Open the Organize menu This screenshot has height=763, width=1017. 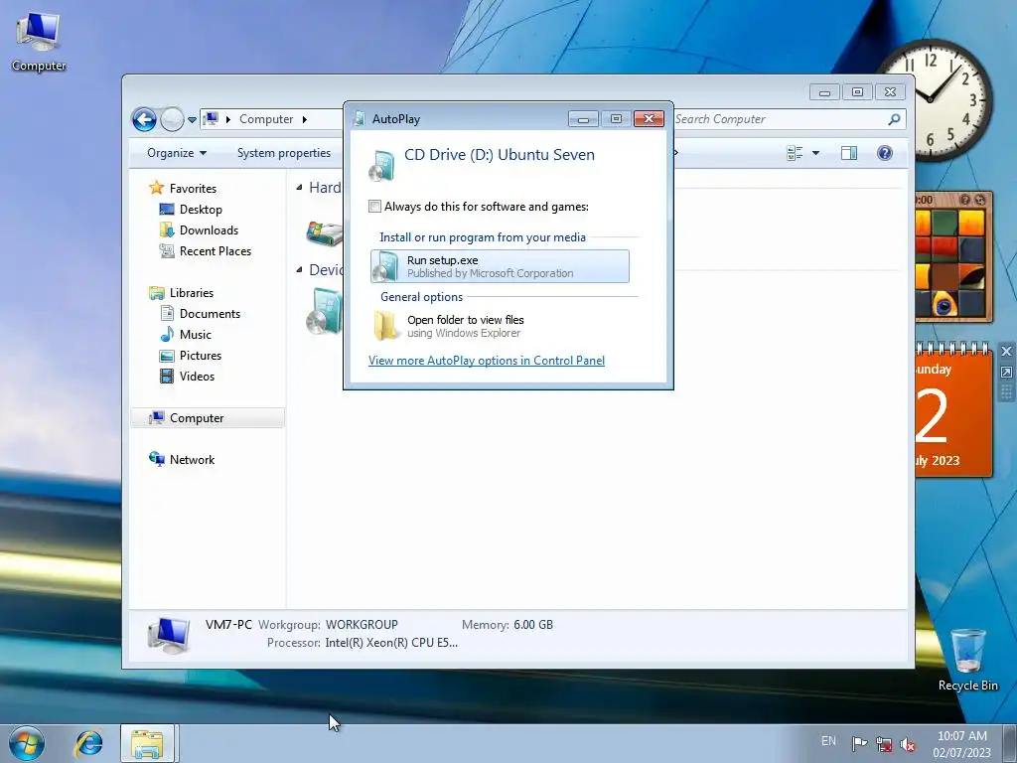177,153
